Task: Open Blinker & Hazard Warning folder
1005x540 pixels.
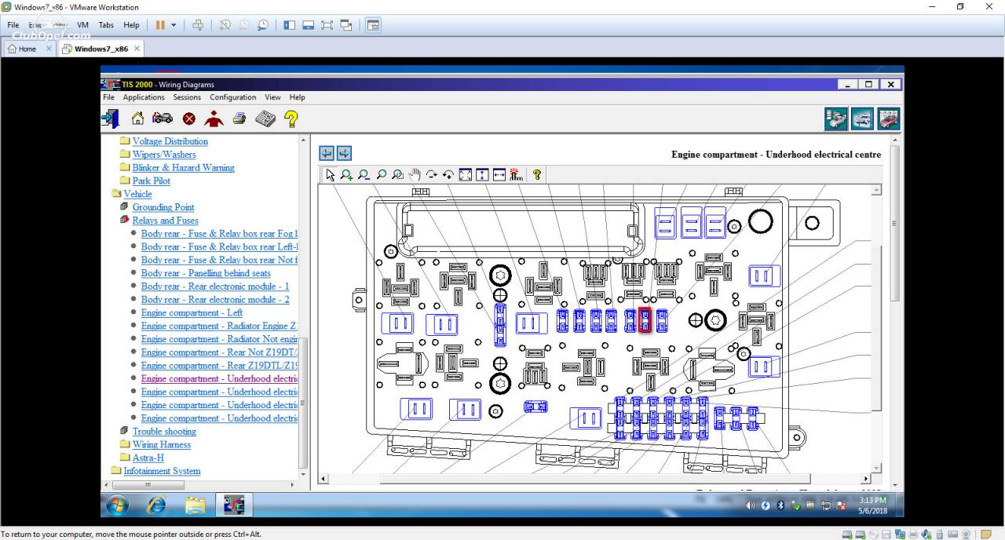Action: (183, 167)
